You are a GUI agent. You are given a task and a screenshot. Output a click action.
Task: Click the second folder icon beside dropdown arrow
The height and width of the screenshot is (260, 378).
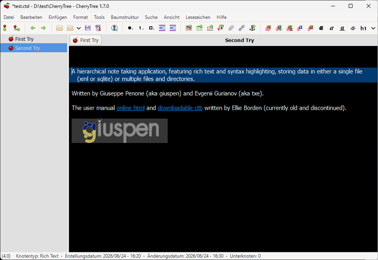pyautogui.click(x=70, y=28)
